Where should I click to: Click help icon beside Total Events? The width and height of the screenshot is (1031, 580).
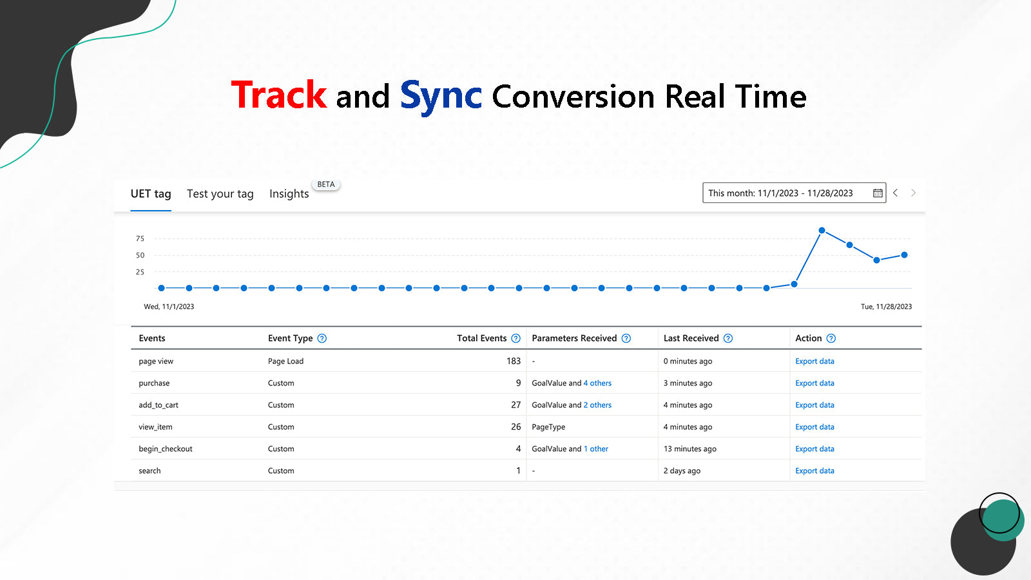point(515,338)
